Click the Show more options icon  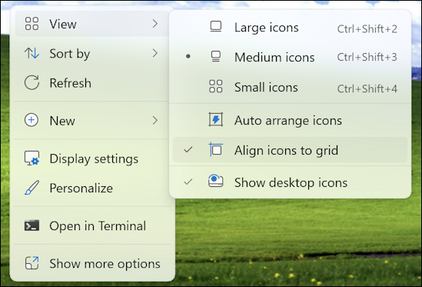click(x=32, y=263)
